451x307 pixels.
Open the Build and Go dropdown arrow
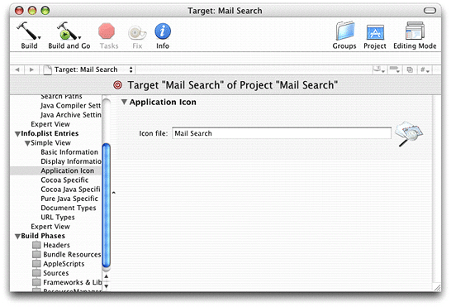tap(79, 37)
